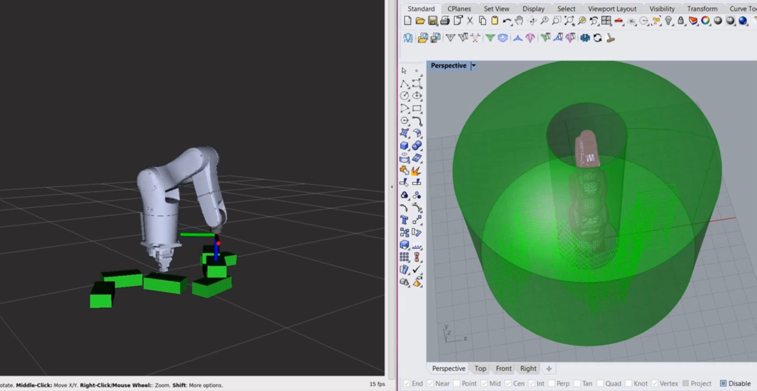Click the padlock Lock objects icon
757x391 pixels.
coord(681,20)
